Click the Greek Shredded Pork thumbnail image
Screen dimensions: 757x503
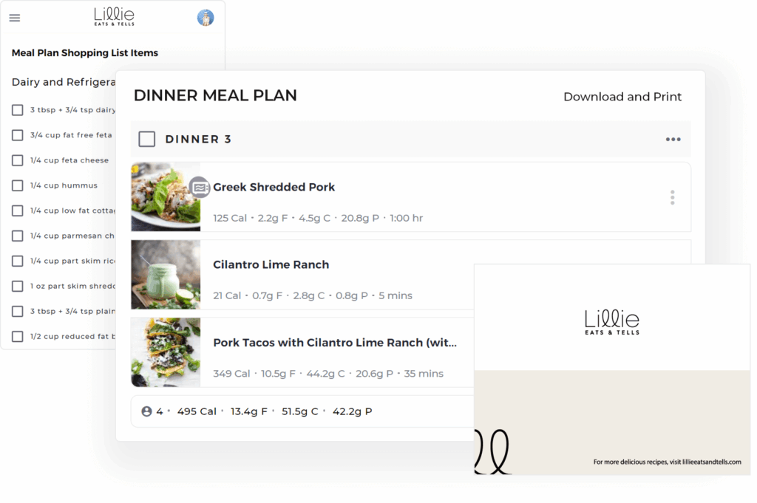(165, 197)
